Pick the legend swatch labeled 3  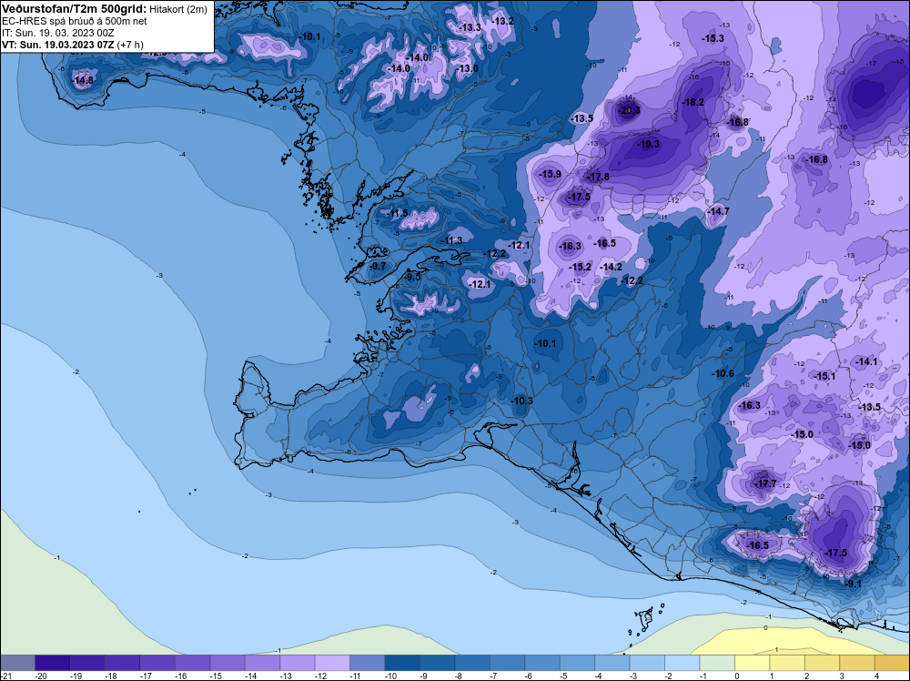(857, 663)
